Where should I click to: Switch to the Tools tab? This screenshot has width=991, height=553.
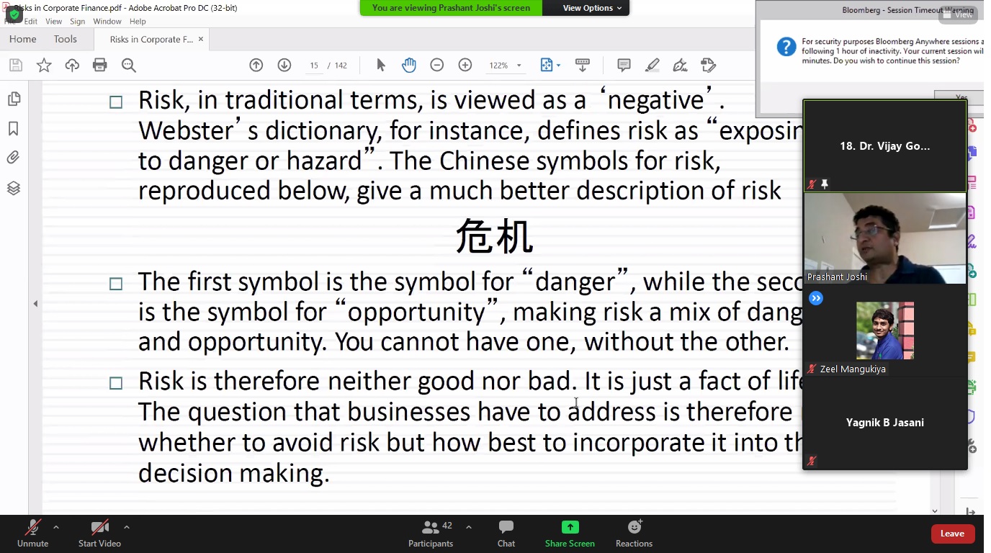(x=65, y=40)
